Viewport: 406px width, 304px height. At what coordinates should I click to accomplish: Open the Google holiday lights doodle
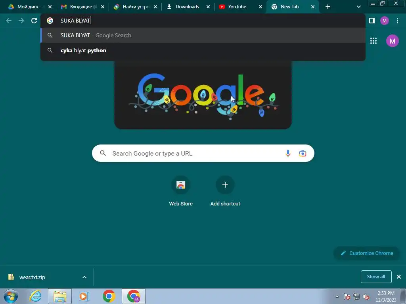pos(203,95)
